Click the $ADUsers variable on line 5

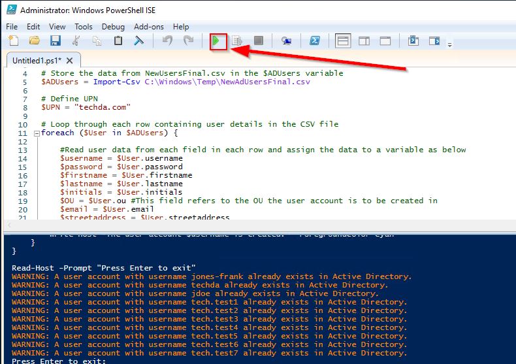coord(60,82)
